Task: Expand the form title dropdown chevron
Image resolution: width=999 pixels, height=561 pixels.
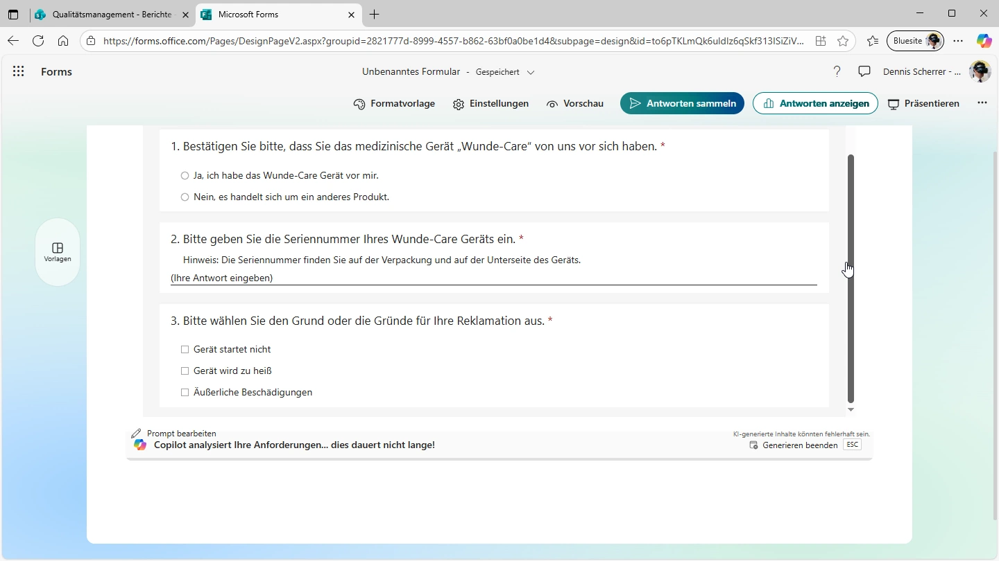Action: pyautogui.click(x=531, y=72)
